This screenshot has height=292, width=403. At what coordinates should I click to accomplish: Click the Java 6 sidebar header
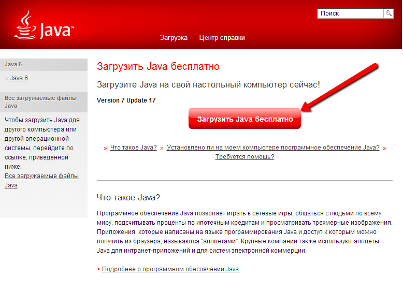point(44,65)
